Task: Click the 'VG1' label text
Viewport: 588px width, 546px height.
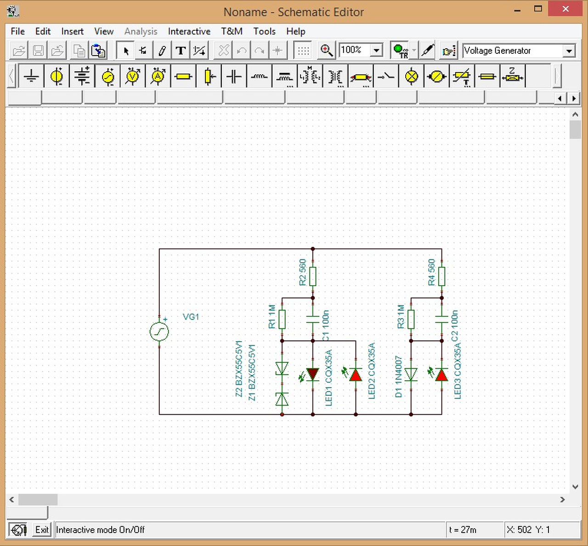Action: point(191,317)
